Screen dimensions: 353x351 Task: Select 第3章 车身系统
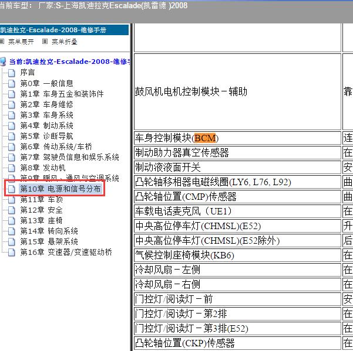(46, 115)
